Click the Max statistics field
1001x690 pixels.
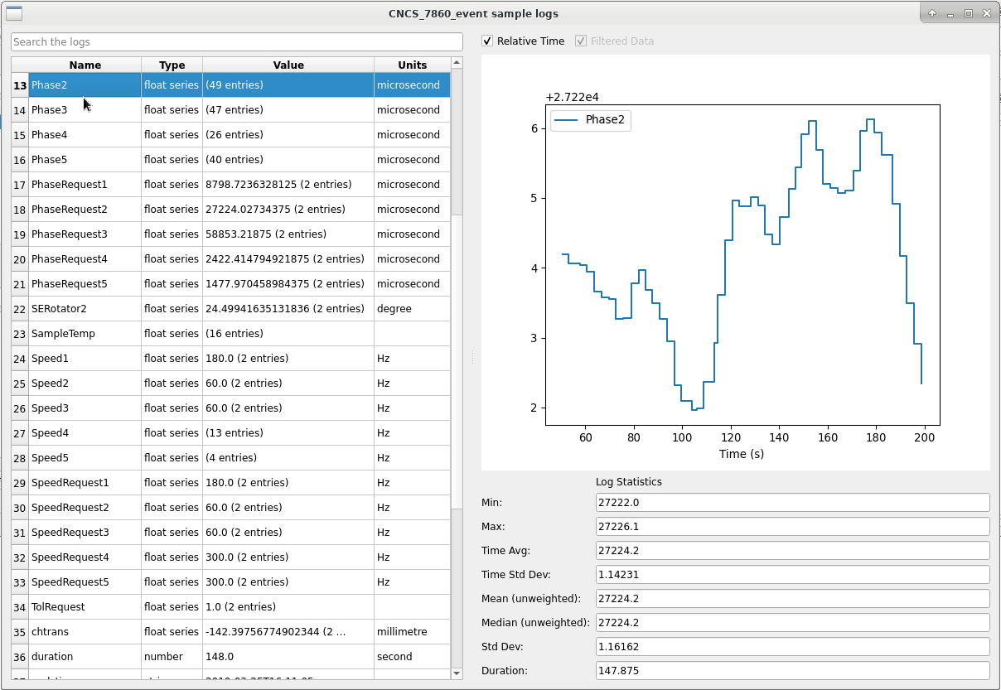(x=790, y=526)
